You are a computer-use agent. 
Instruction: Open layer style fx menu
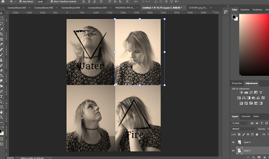point(253,157)
